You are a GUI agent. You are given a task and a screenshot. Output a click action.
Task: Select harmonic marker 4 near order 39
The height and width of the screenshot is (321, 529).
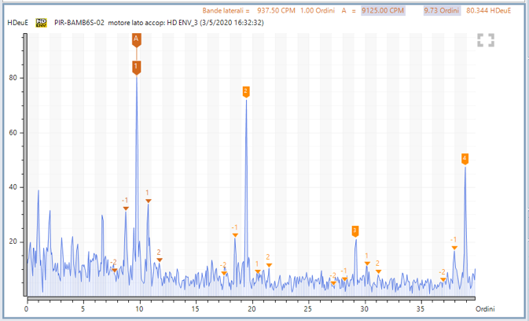click(465, 159)
